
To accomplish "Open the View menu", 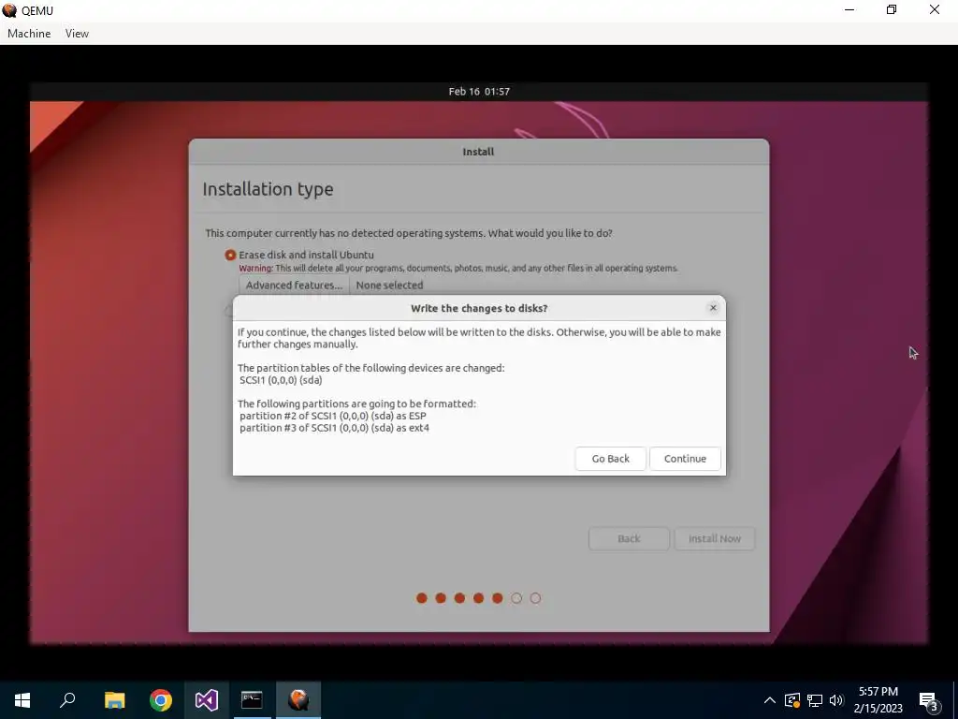I will coord(77,34).
